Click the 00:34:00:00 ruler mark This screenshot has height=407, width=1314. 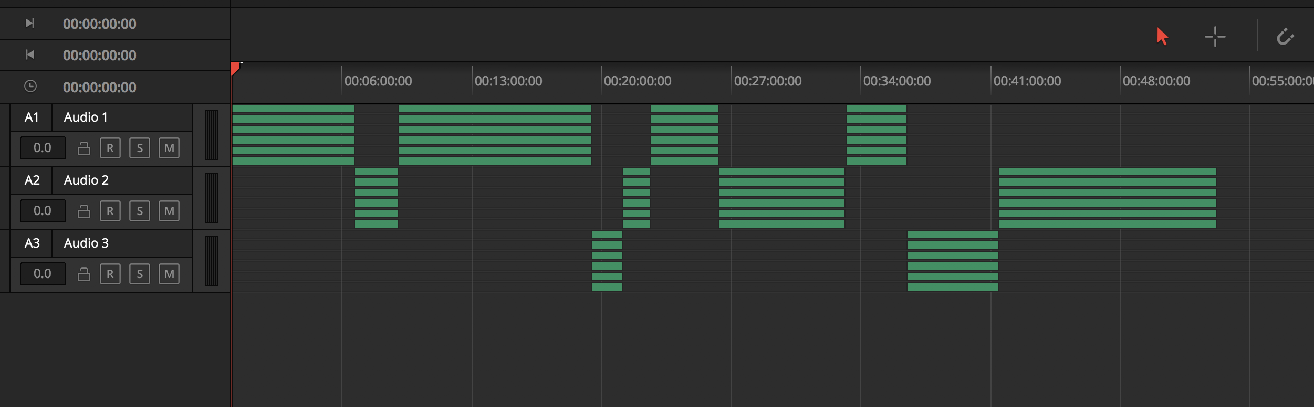click(896, 81)
